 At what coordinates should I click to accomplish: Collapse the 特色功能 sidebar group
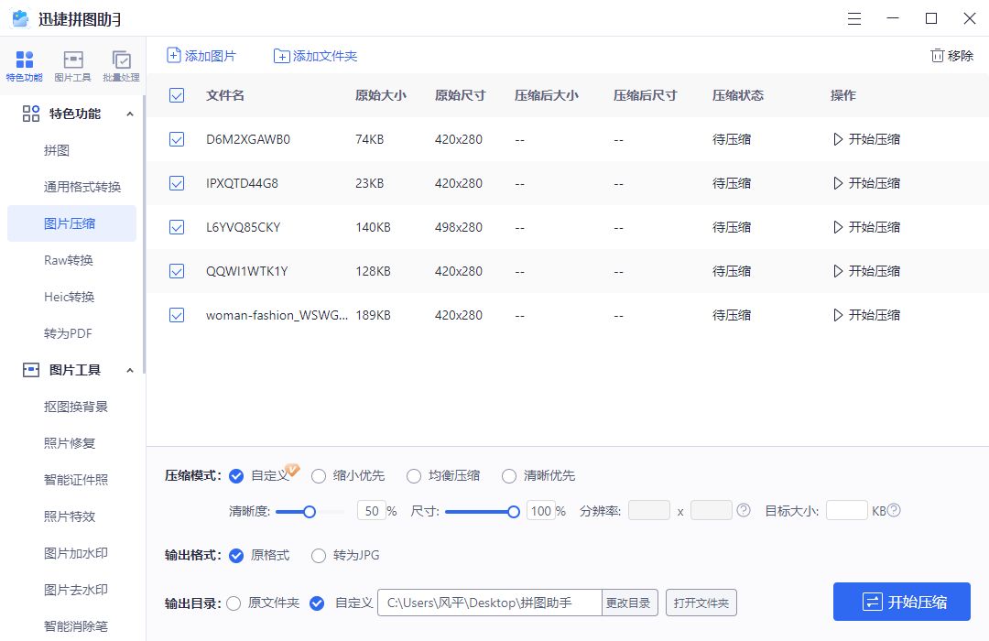coord(130,114)
